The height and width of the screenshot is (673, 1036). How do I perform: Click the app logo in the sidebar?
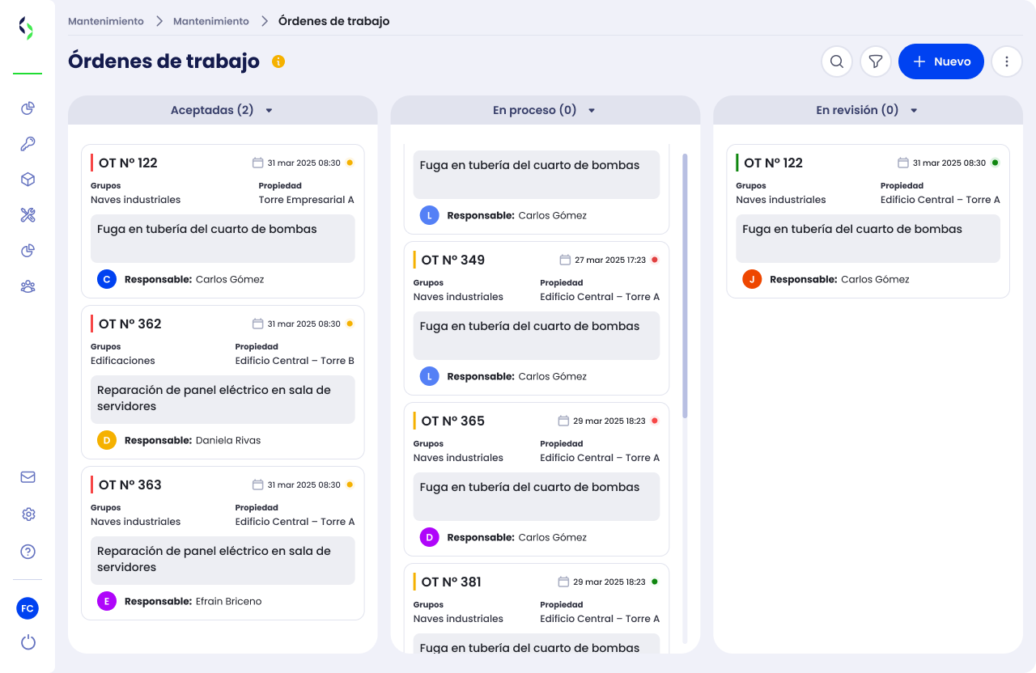(27, 28)
